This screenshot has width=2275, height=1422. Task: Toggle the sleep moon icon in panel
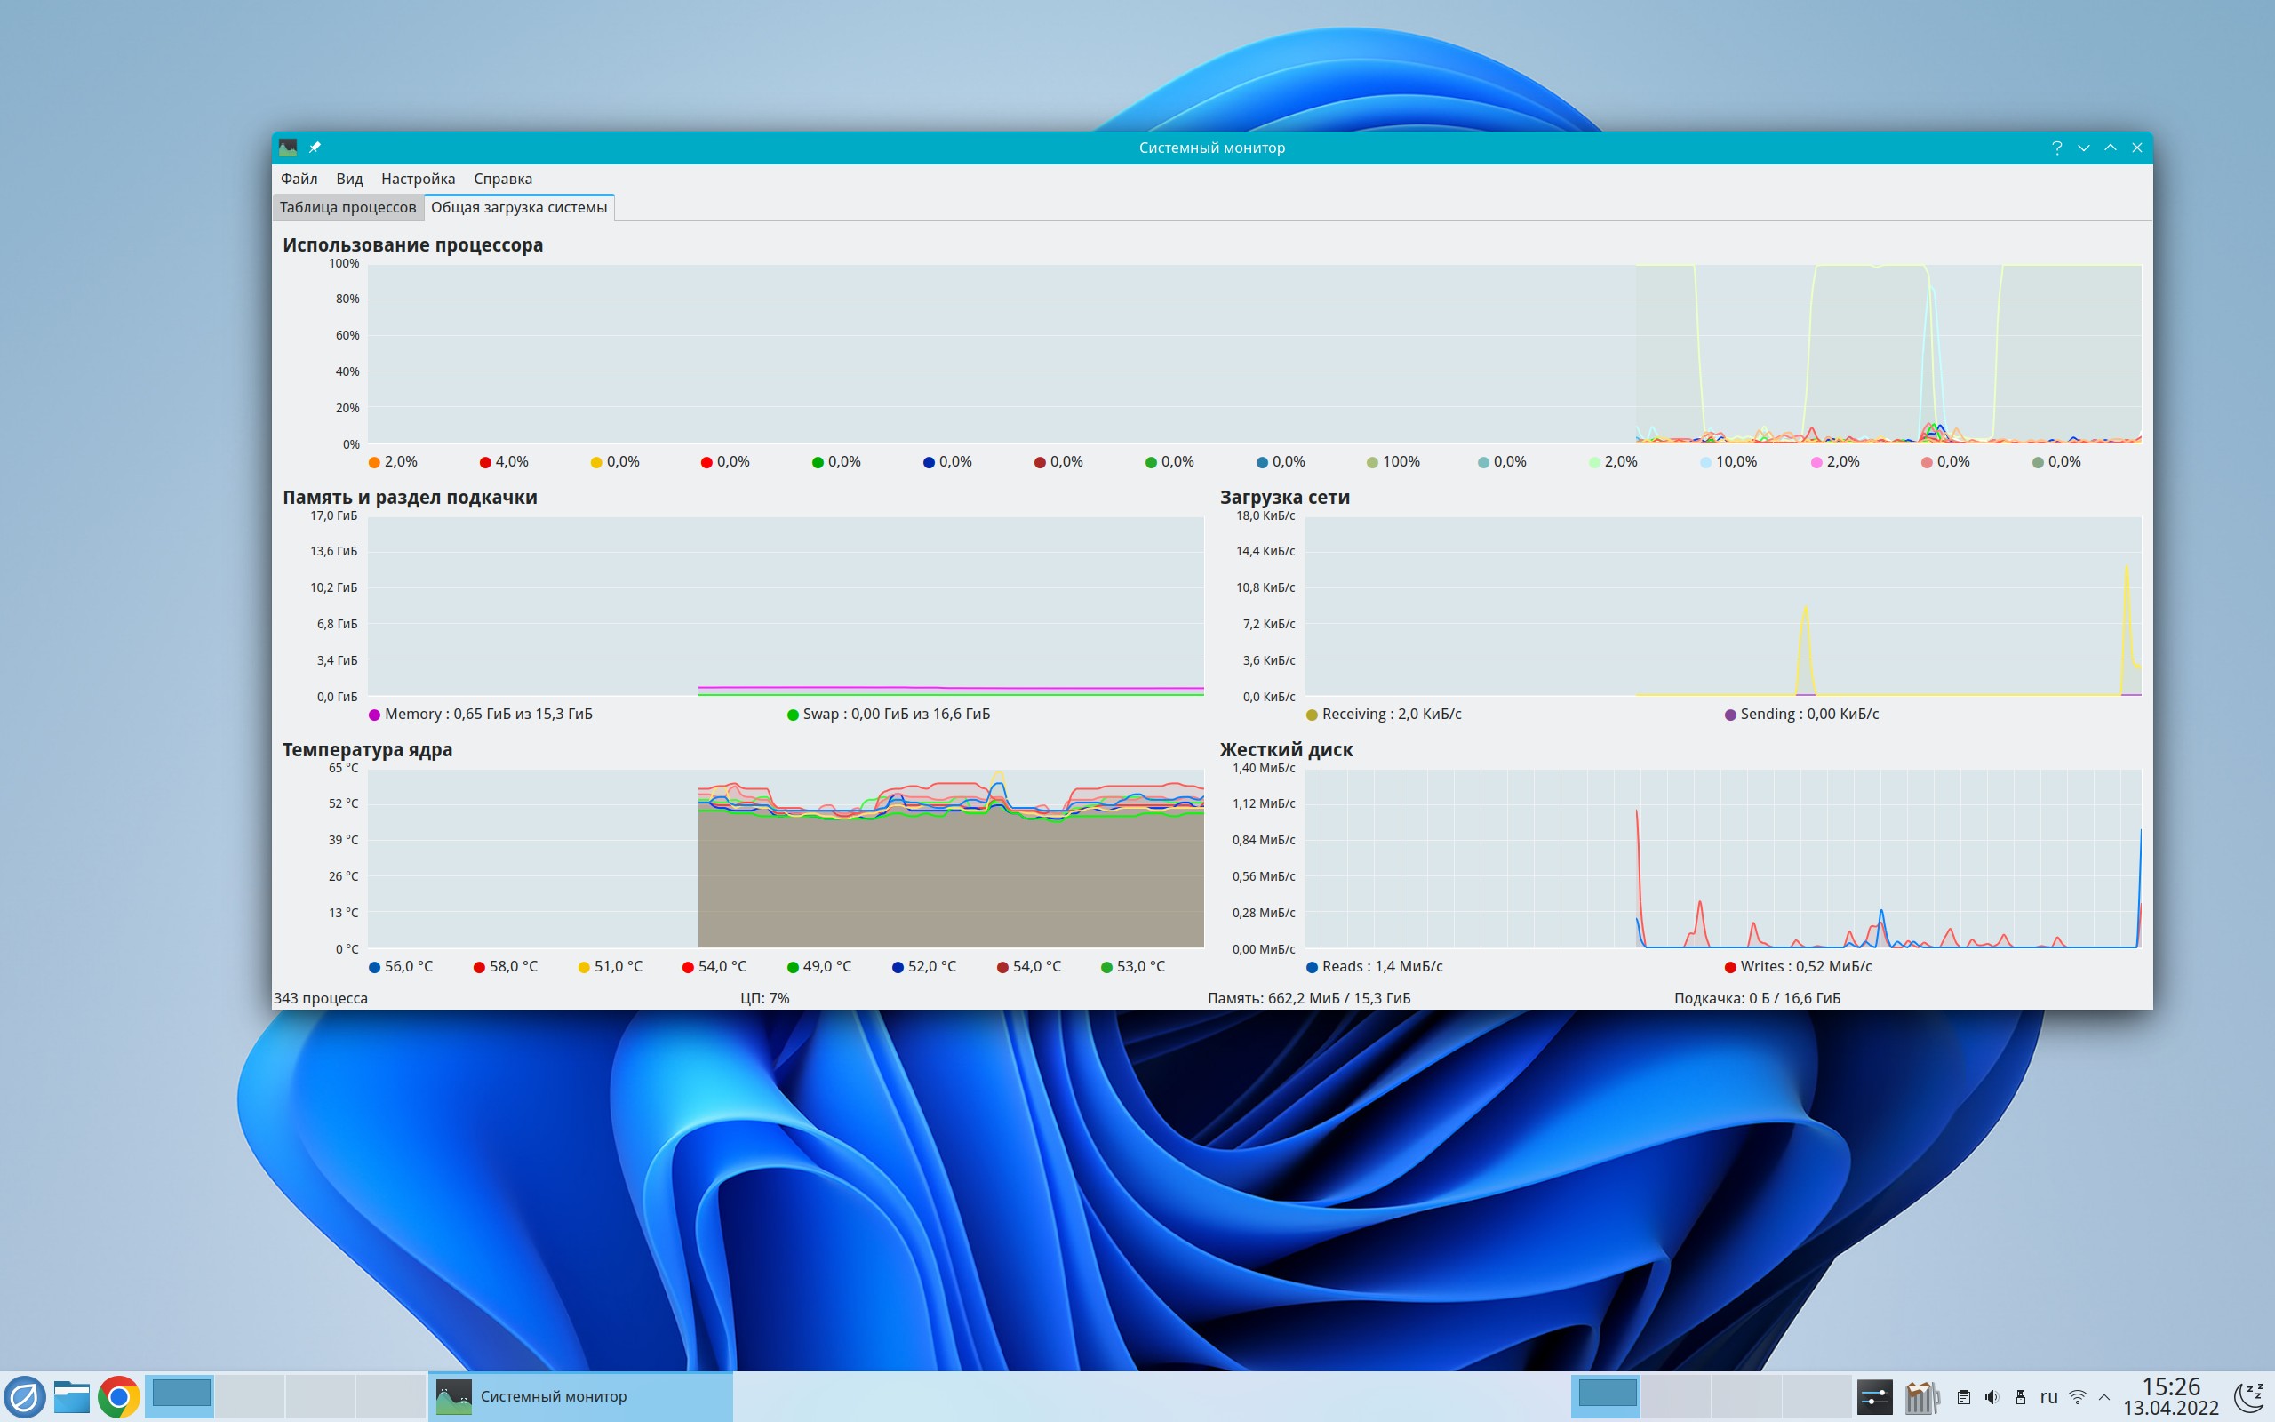tap(2248, 1396)
